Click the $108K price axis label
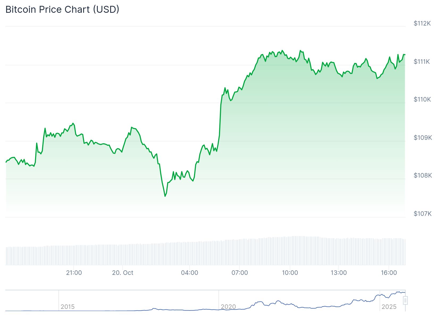Image resolution: width=437 pixels, height=319 pixels. pos(423,175)
